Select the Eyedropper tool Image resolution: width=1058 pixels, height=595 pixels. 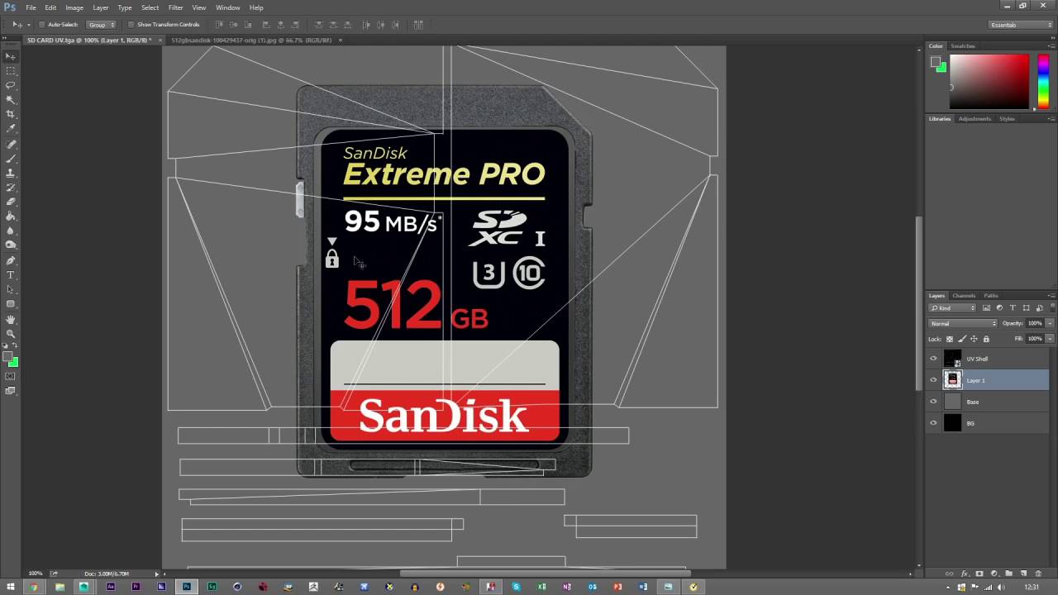tap(11, 129)
